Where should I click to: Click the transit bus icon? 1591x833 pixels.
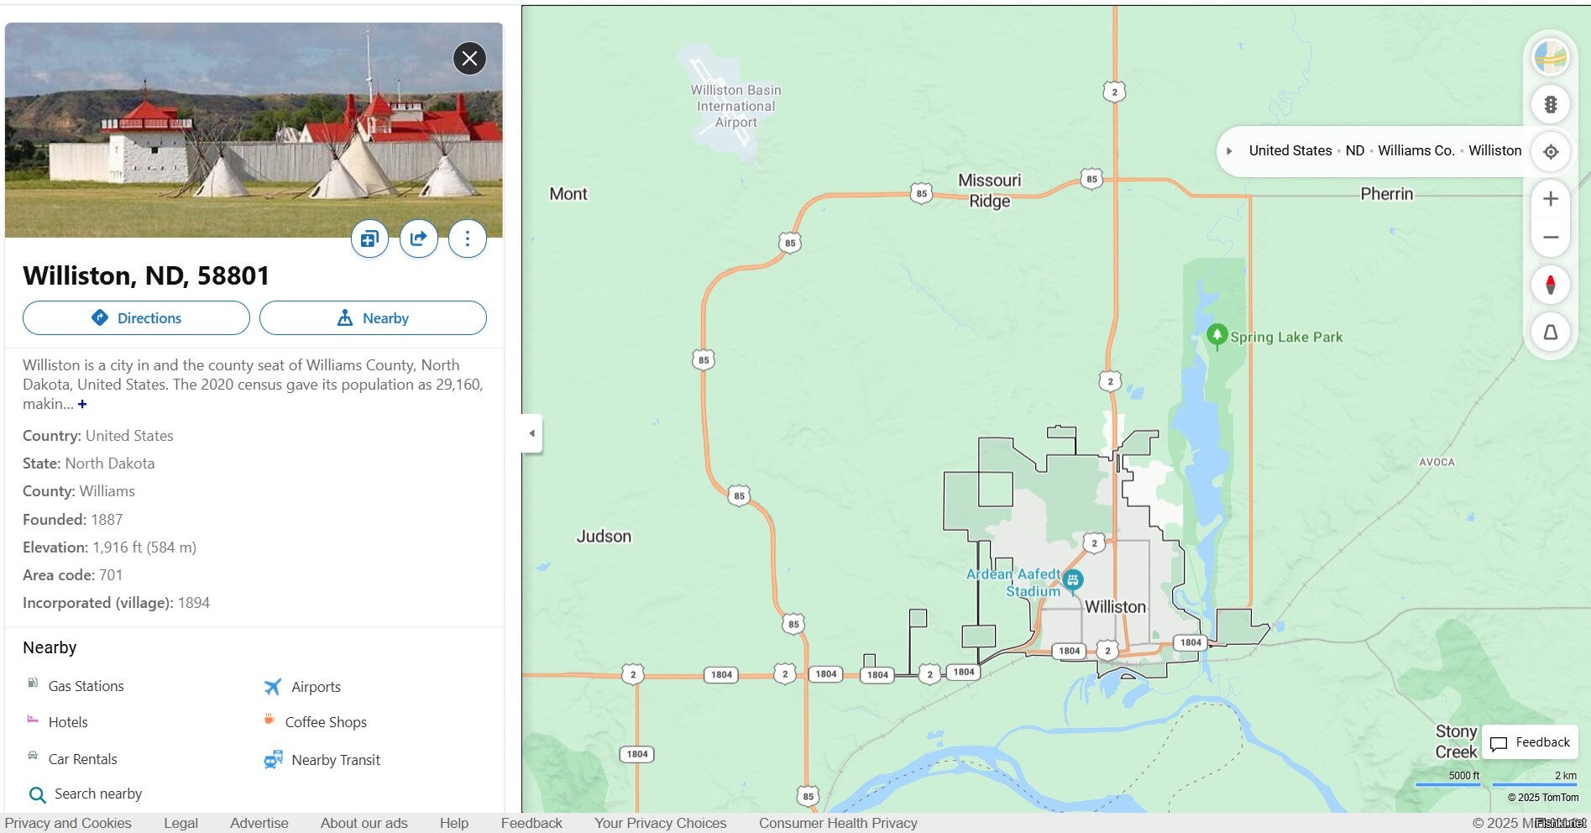coord(273,760)
